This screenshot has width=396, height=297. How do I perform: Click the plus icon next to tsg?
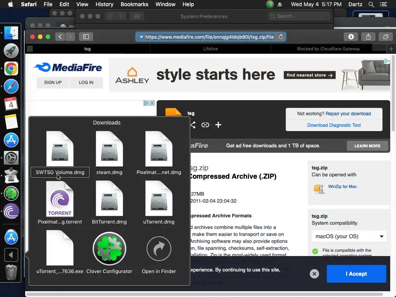tap(218, 125)
